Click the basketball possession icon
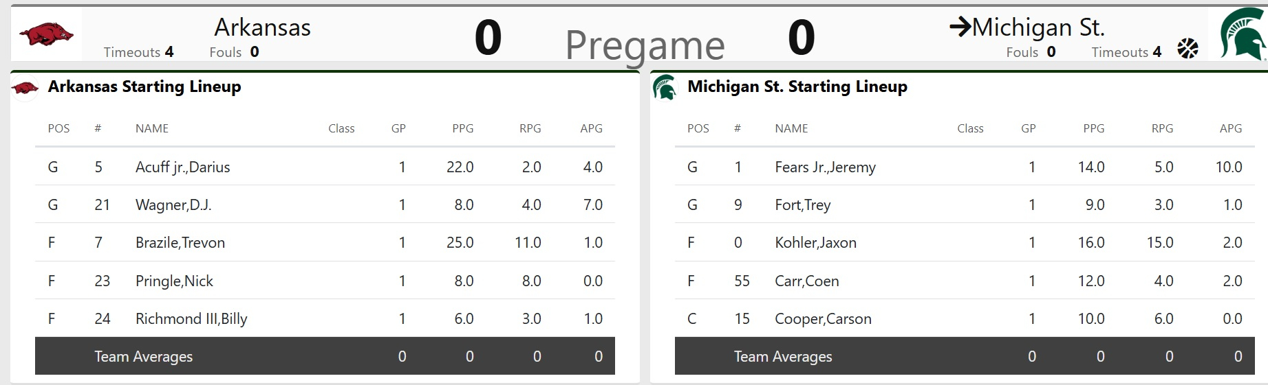The width and height of the screenshot is (1268, 385). (1188, 49)
